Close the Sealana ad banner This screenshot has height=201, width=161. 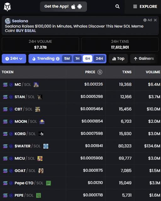point(155,20)
